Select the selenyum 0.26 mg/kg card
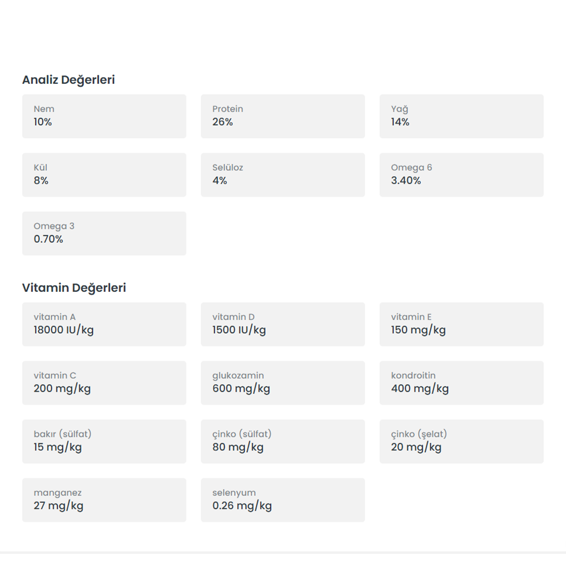The width and height of the screenshot is (566, 566). click(x=282, y=500)
